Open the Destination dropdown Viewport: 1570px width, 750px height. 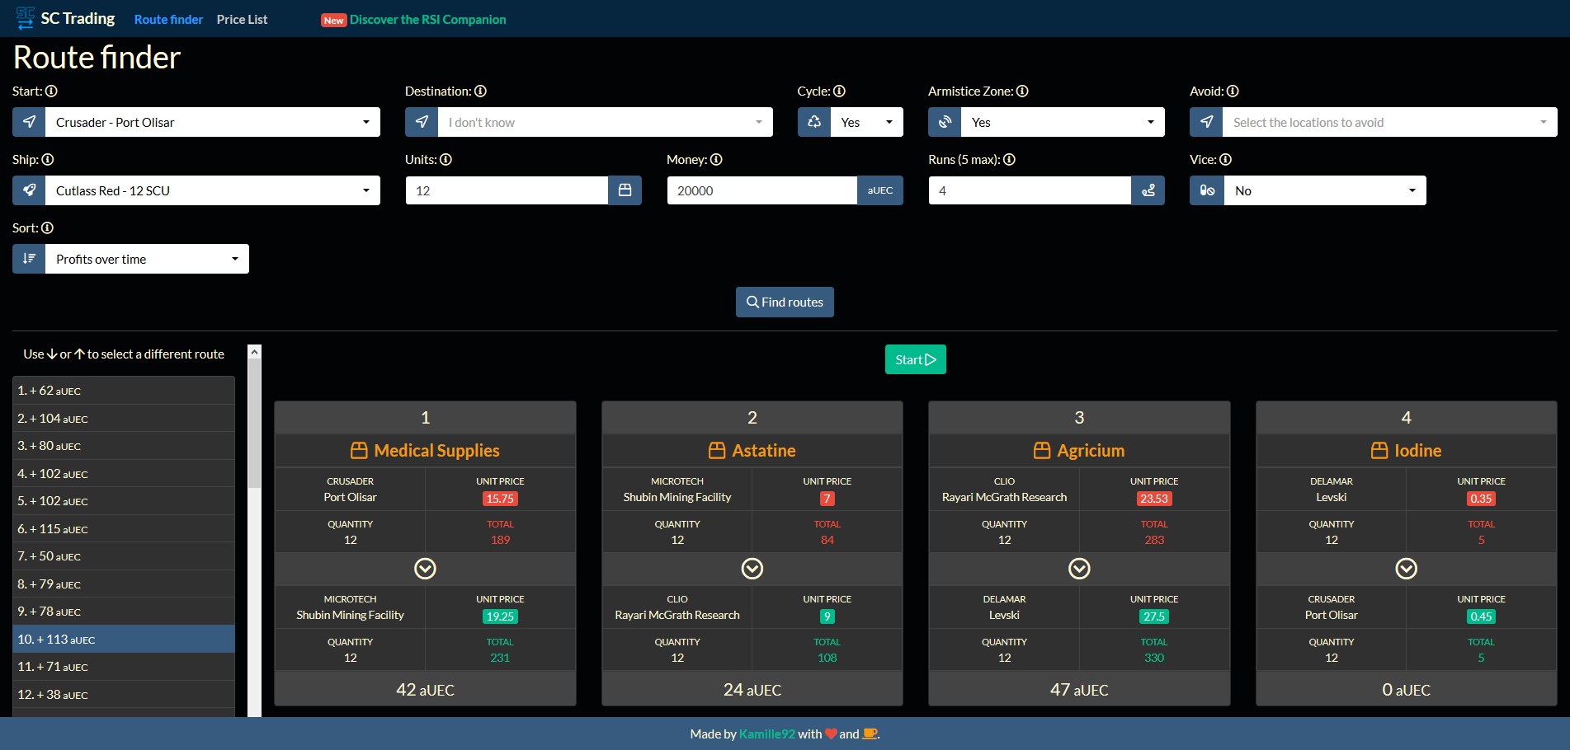tap(606, 122)
